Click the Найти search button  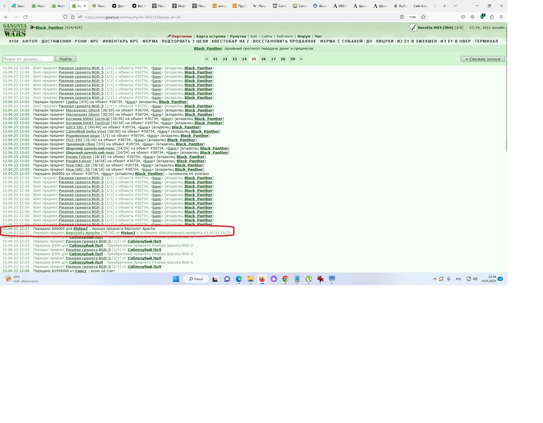[66, 59]
